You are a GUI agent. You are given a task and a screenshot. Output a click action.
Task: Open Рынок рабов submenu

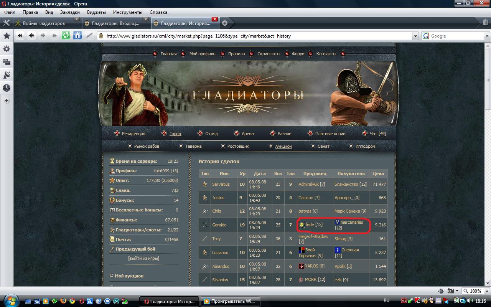[147, 146]
